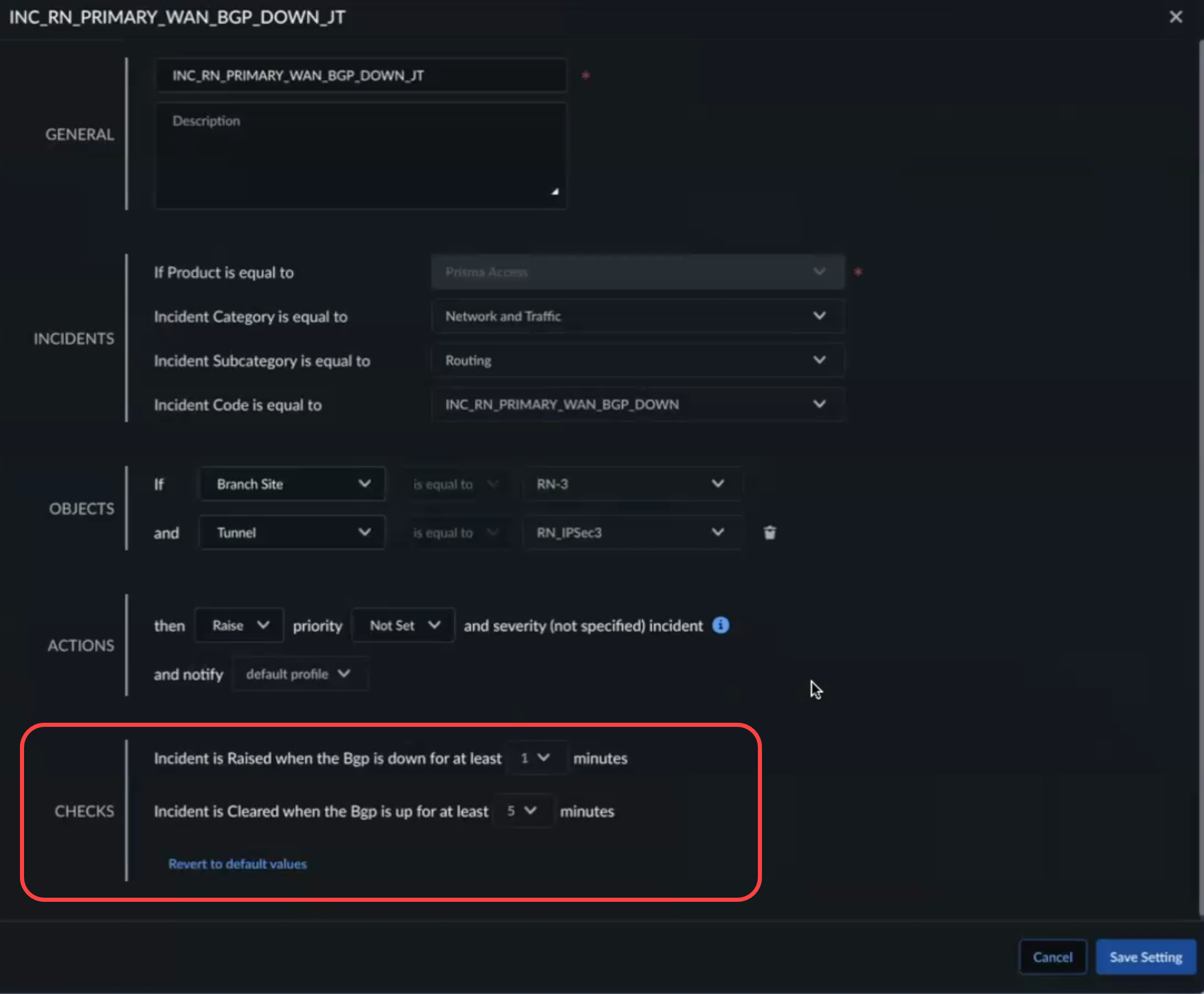
Task: Open the Raise action dropdown
Action: (240, 626)
